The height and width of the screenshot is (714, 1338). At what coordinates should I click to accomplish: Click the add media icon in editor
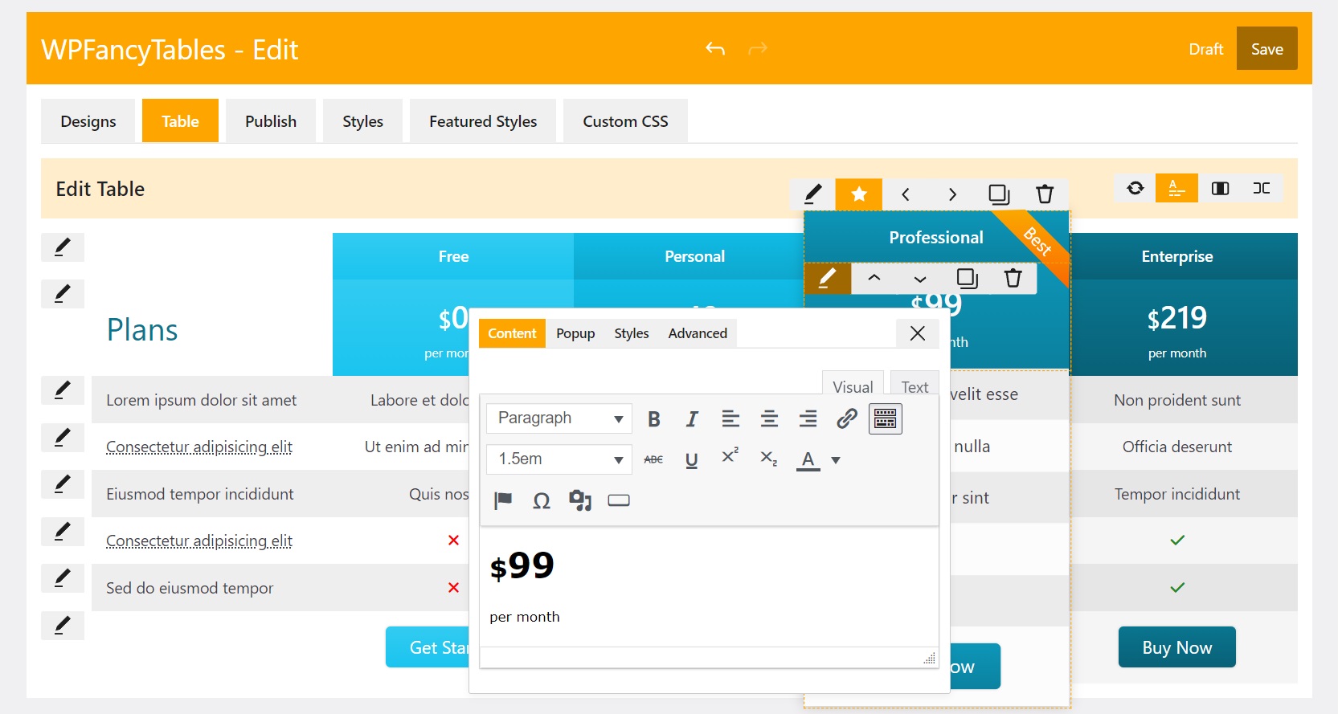click(x=580, y=500)
